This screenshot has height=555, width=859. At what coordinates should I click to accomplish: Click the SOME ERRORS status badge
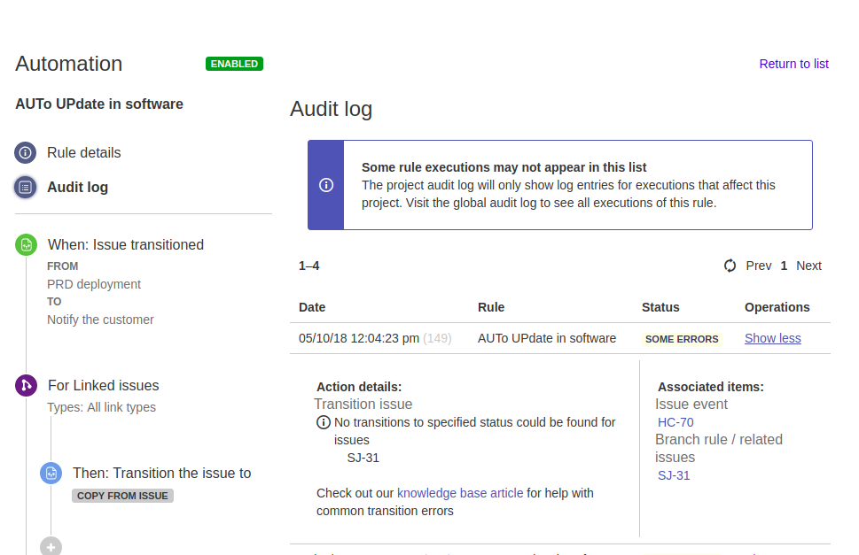pyautogui.click(x=682, y=339)
